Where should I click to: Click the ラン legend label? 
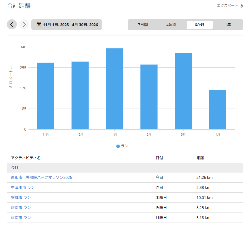pyautogui.click(x=125, y=146)
